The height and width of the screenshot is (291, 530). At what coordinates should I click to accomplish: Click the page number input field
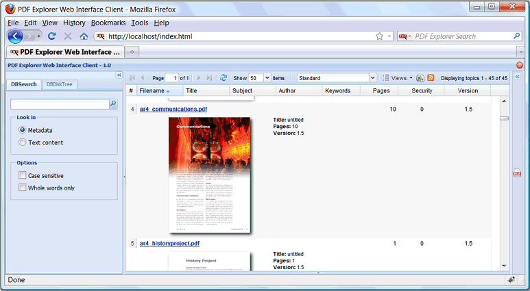[171, 78]
